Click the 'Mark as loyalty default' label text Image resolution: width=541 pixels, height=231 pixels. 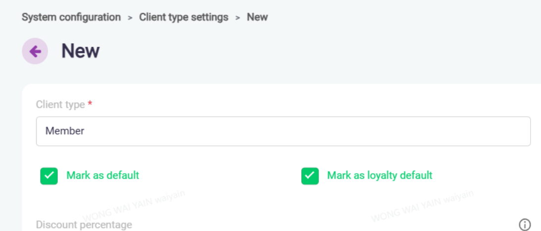pos(379,175)
